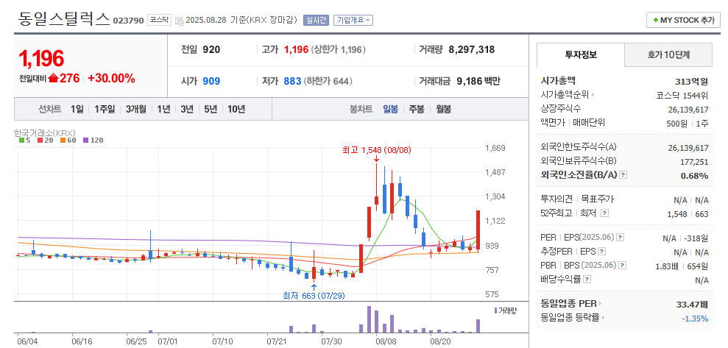The height and width of the screenshot is (348, 728).
Task: Select the 월봉 candle chart
Action: click(443, 110)
